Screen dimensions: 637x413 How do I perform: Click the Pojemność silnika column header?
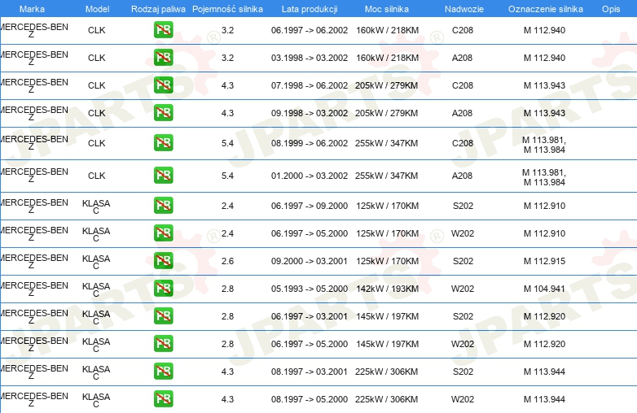coord(227,9)
